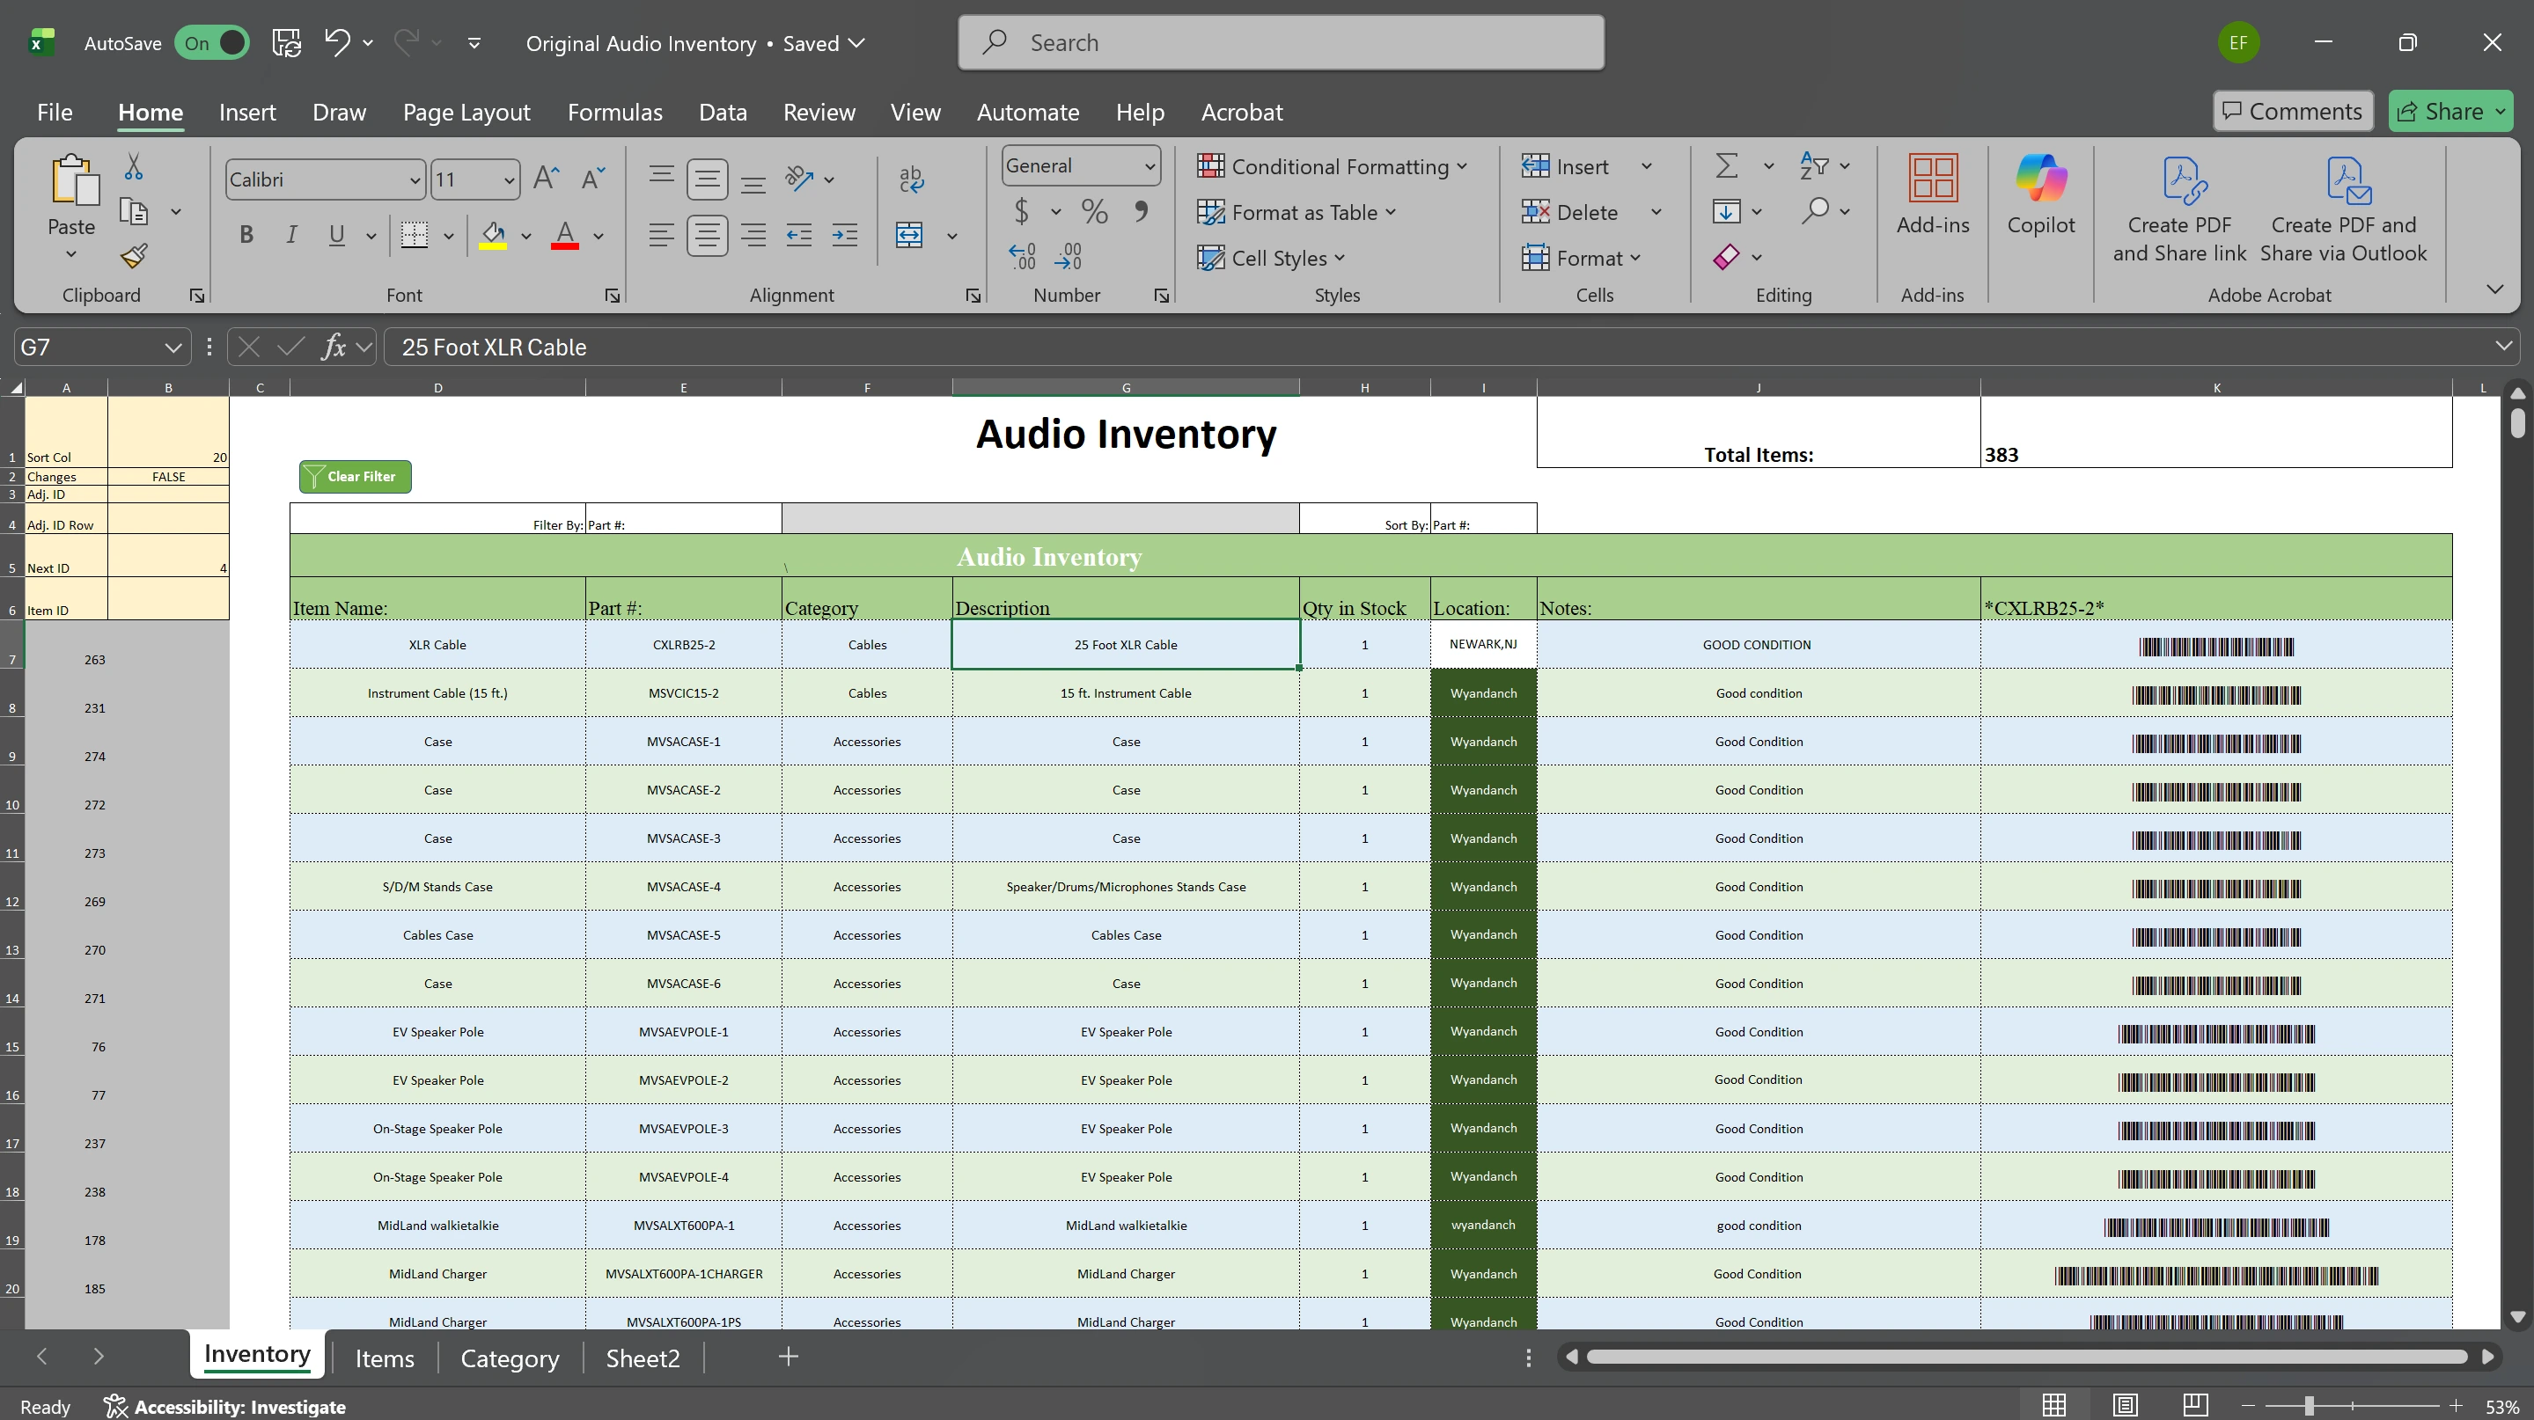Open the Copilot icon

coord(2040,194)
